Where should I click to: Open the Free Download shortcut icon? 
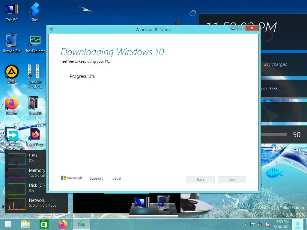pyautogui.click(x=12, y=138)
